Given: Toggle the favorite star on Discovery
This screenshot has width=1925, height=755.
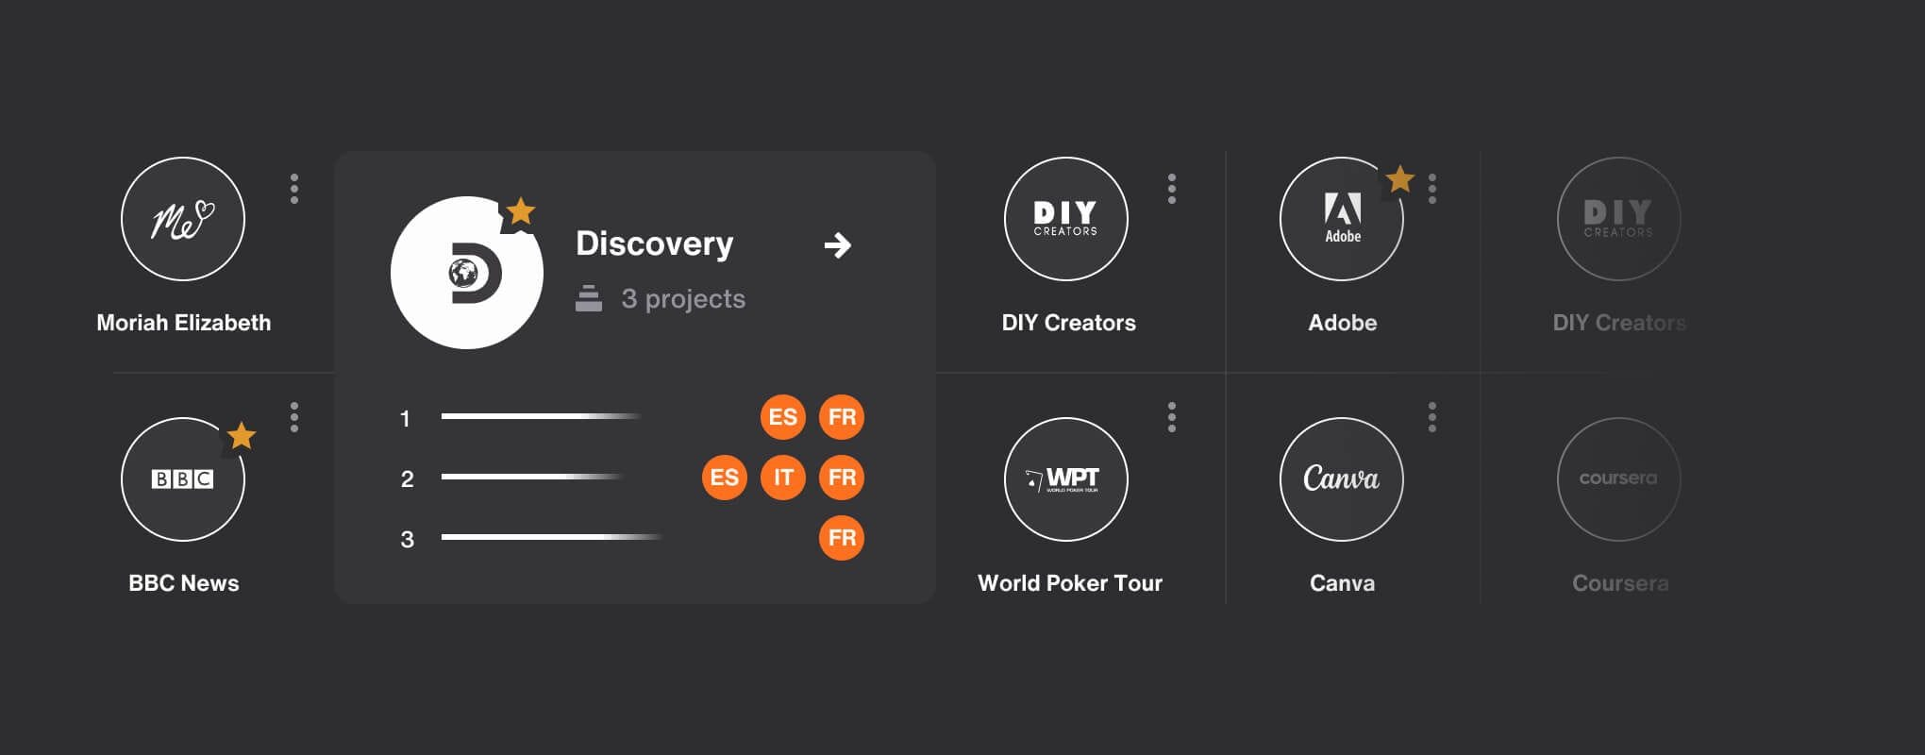Looking at the screenshot, I should pyautogui.click(x=520, y=211).
